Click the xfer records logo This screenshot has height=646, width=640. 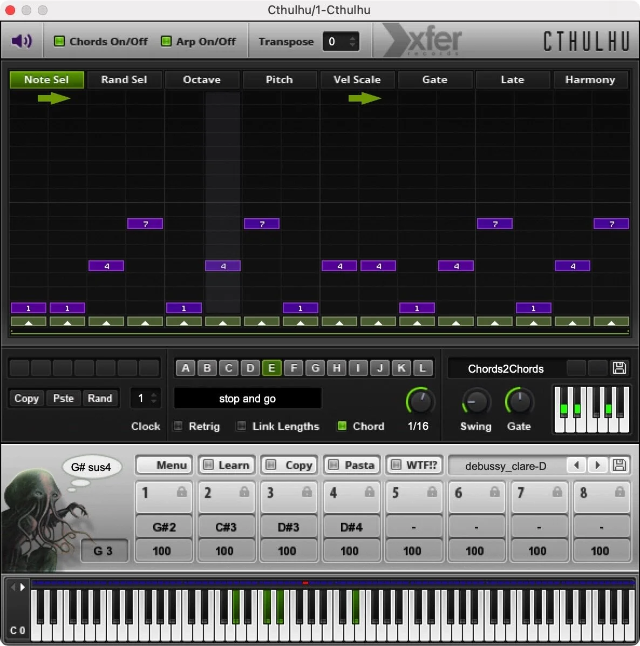pyautogui.click(x=423, y=40)
